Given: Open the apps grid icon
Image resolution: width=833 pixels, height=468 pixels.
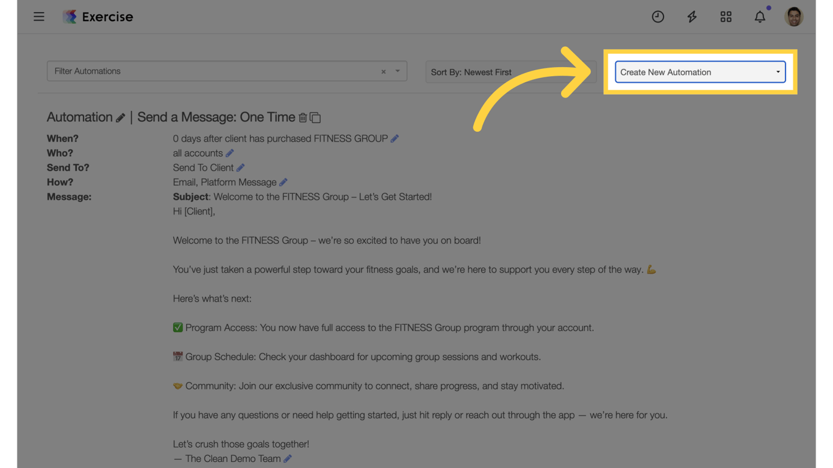Looking at the screenshot, I should 726,16.
